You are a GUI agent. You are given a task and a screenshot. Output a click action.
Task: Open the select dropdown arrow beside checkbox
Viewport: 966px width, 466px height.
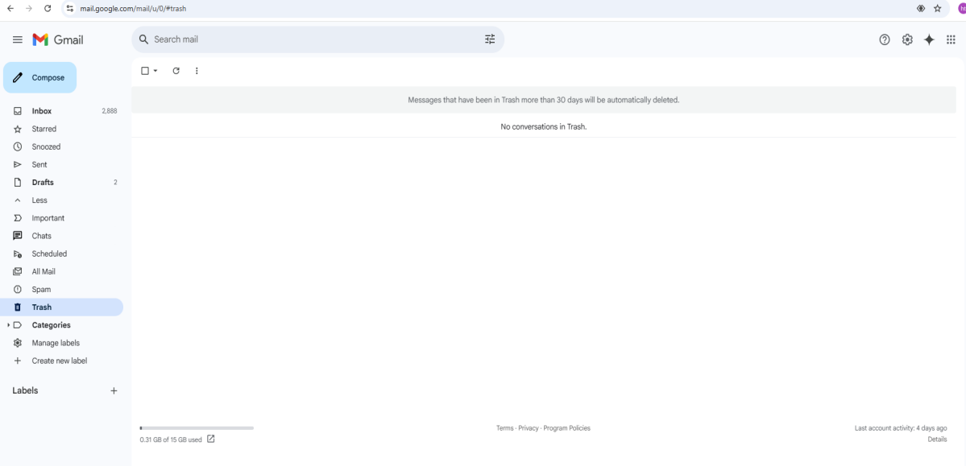(155, 71)
